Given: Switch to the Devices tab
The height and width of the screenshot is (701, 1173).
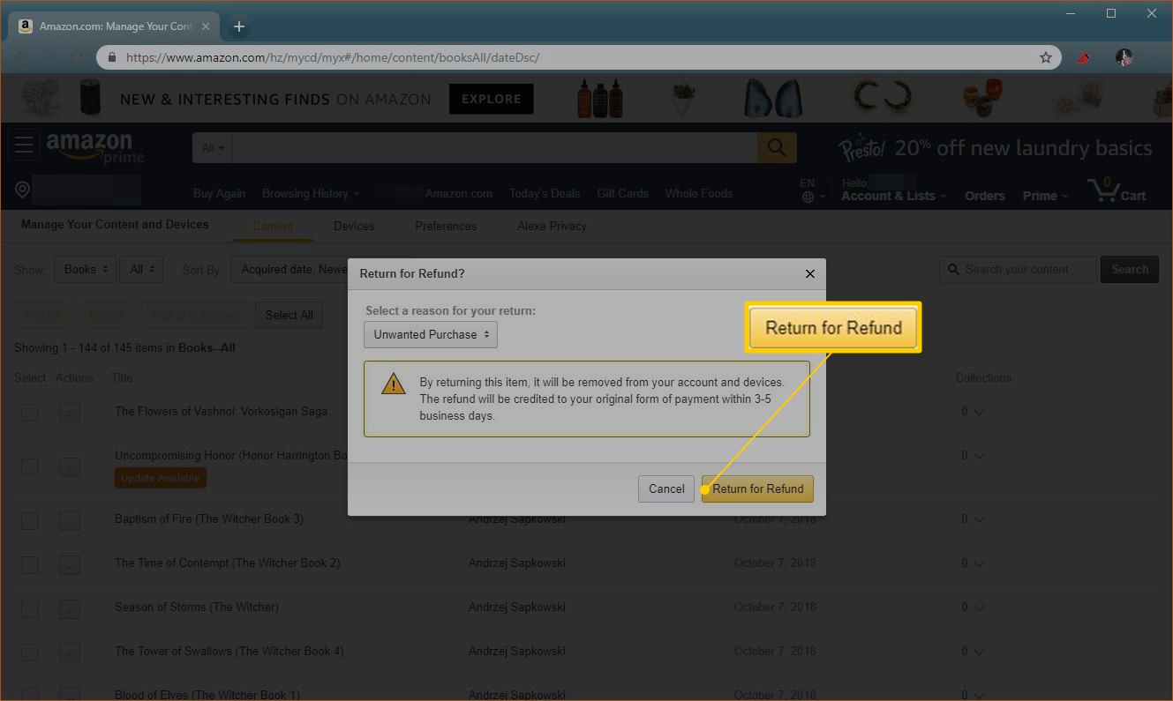Looking at the screenshot, I should [354, 227].
